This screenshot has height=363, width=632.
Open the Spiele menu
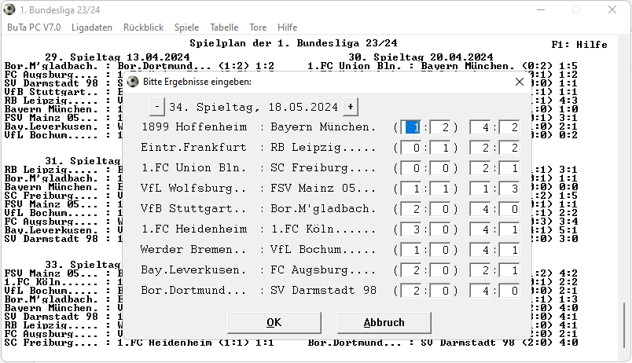(186, 27)
